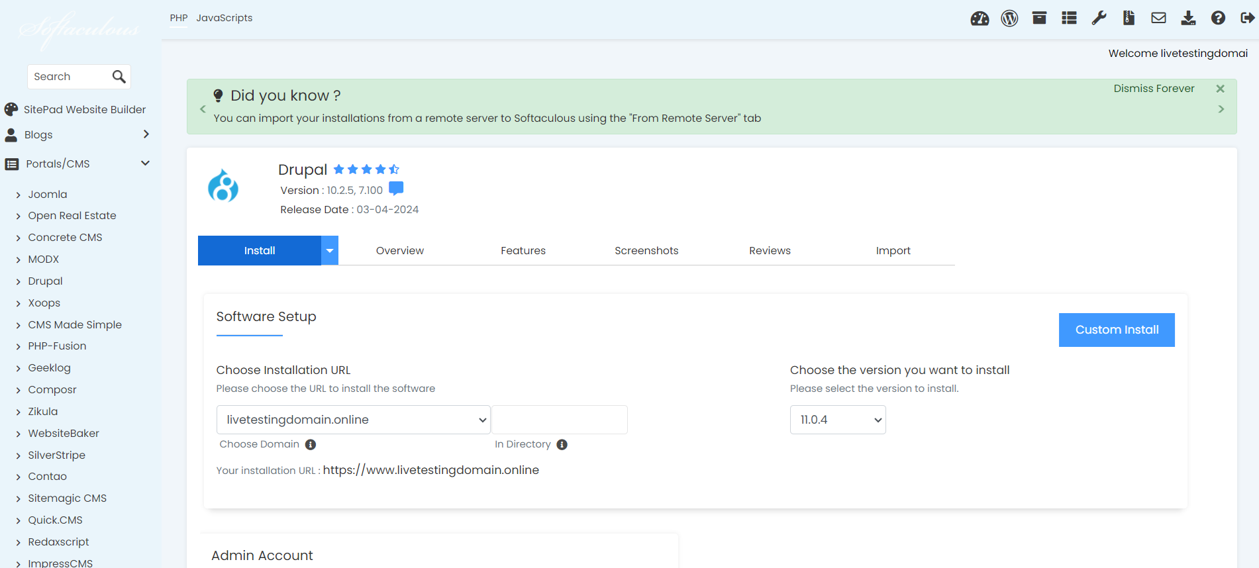Select SilverStripe in the sidebar

56,455
